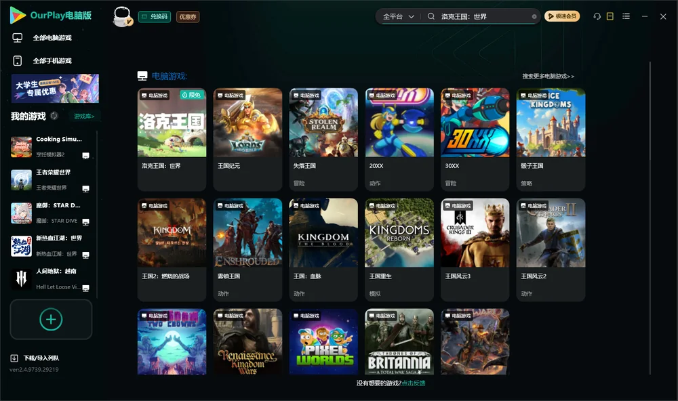
Task: Click the PC icon on 新热血江湖 row
Action: click(85, 255)
